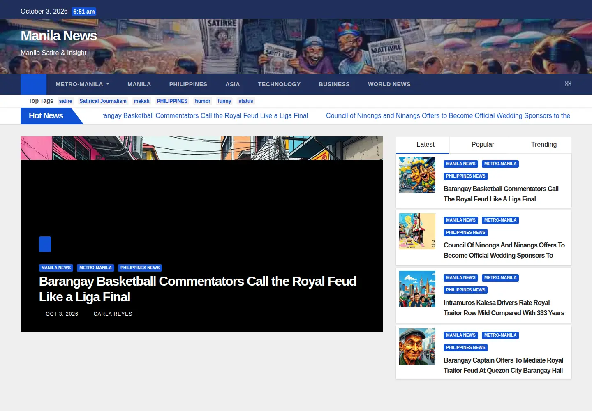Read sidebar article Council Of Ninongs And Ninangs

pyautogui.click(x=504, y=250)
